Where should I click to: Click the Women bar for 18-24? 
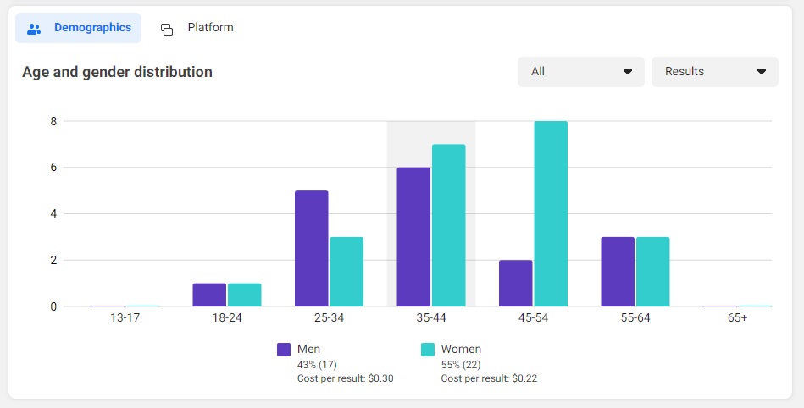pos(244,295)
